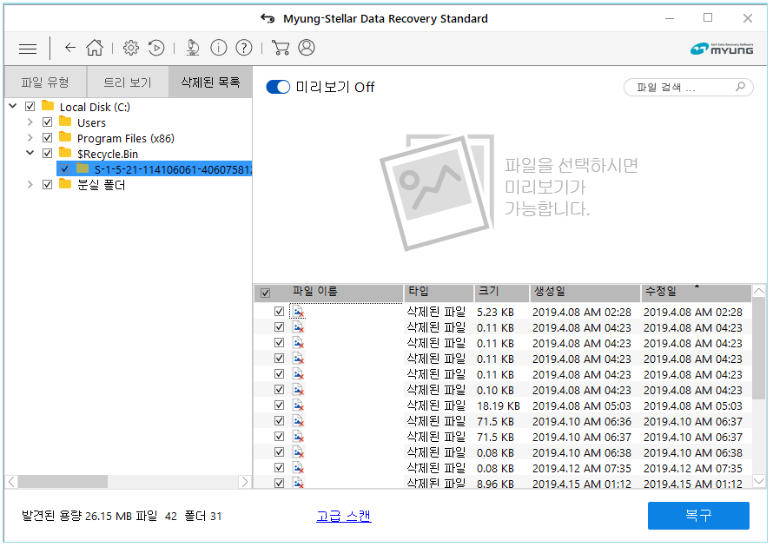Click the 파일 검색 search field

pyautogui.click(x=688, y=87)
